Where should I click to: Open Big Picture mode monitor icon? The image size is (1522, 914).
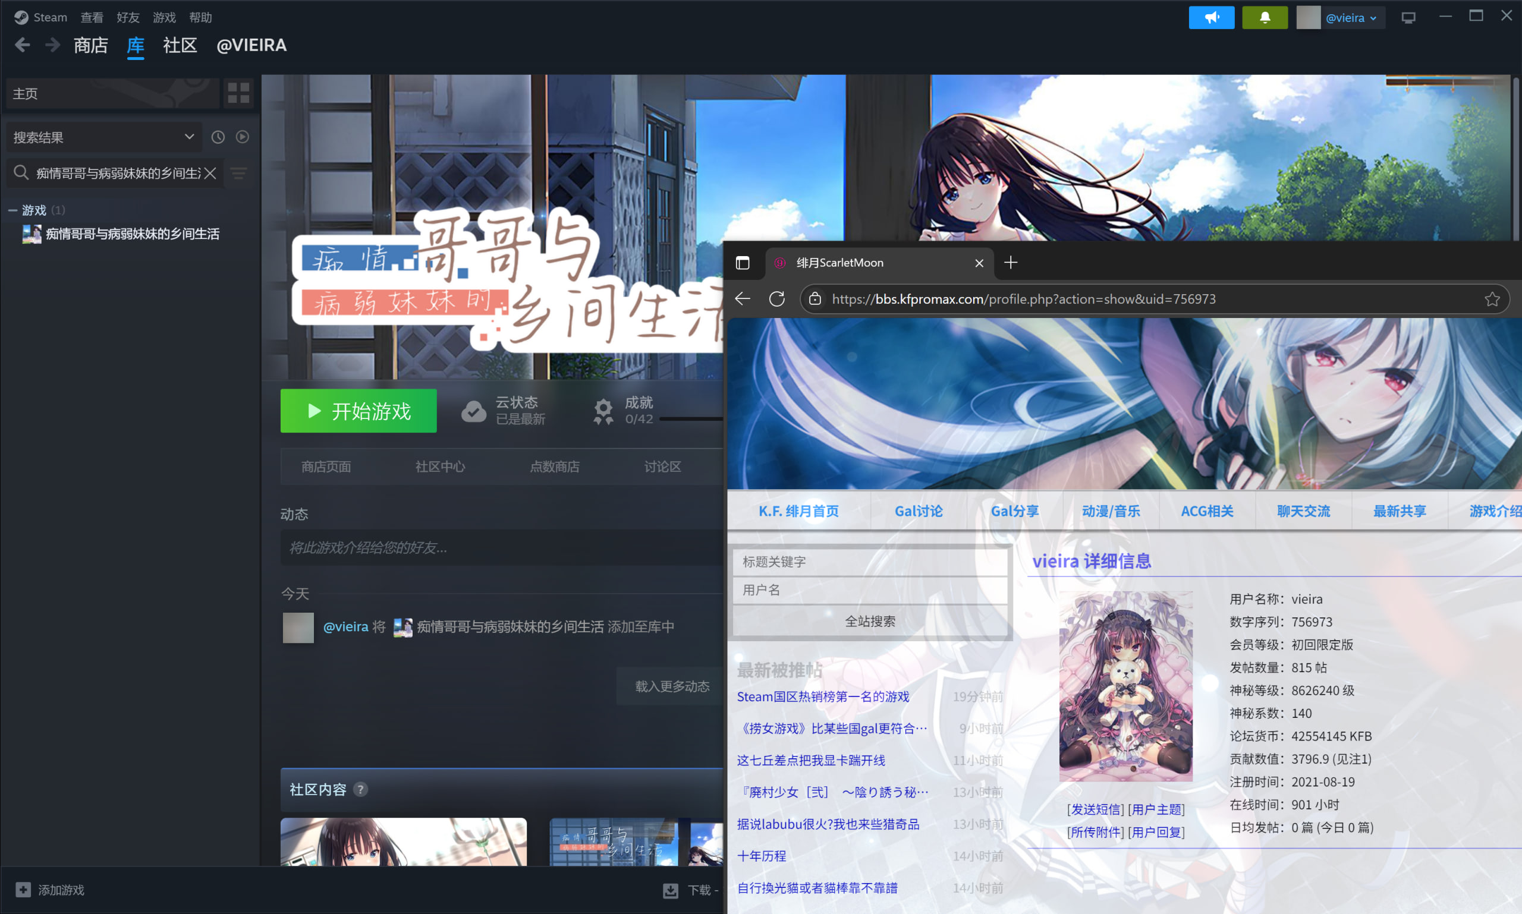[1408, 17]
